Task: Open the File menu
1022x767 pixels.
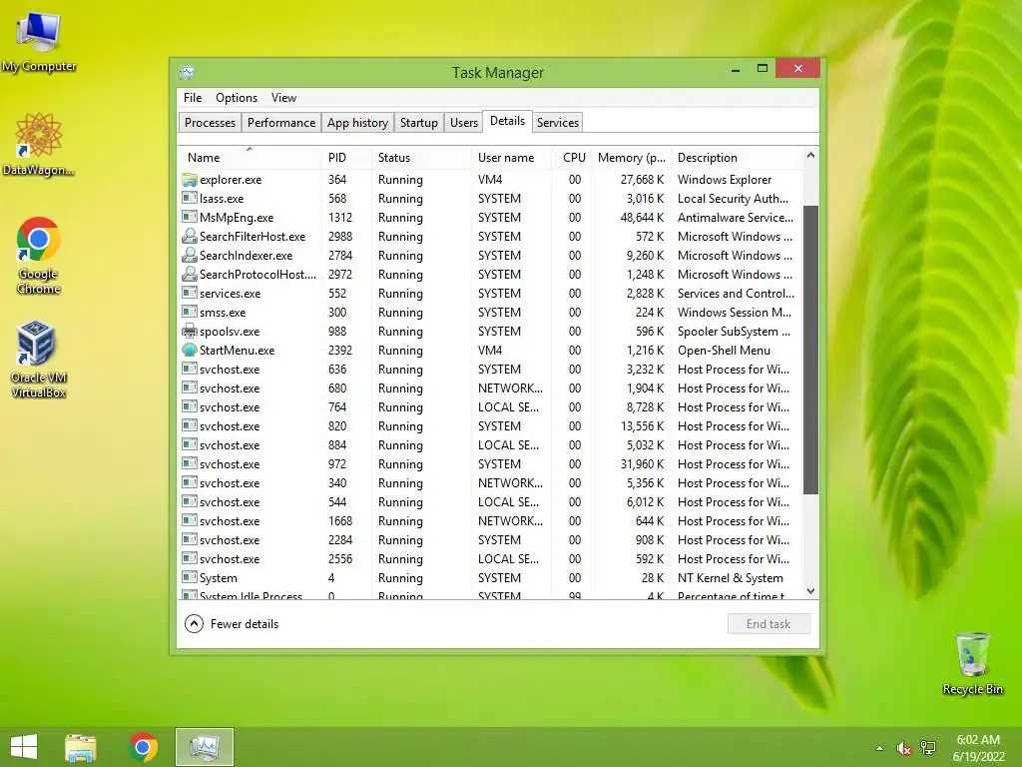Action: coord(193,98)
